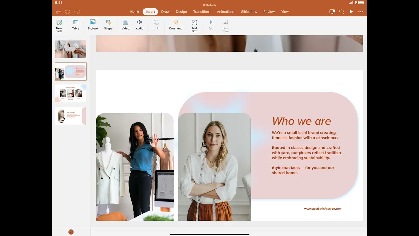The width and height of the screenshot is (419, 236).
Task: Select the Insert tab
Action: click(x=150, y=12)
